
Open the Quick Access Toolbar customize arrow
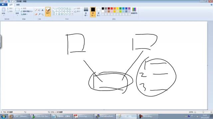[x=14, y=1]
